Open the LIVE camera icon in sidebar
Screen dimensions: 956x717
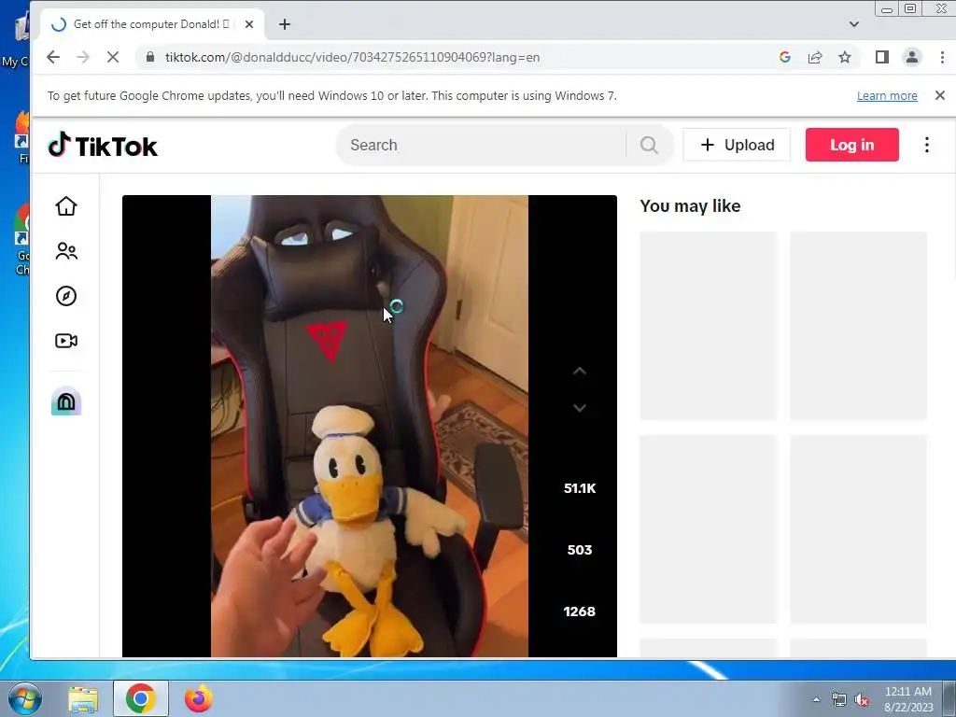click(x=66, y=341)
